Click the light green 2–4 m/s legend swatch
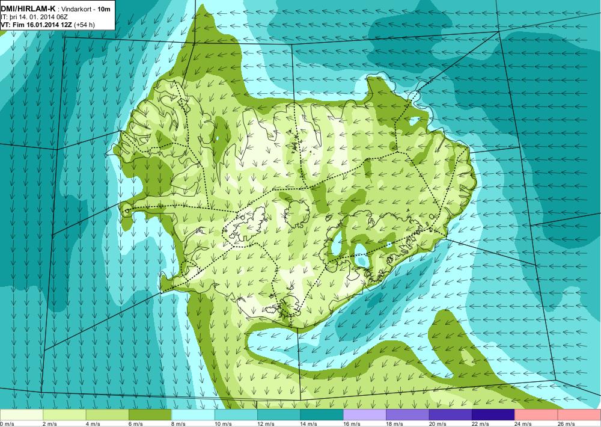The width and height of the screenshot is (601, 427). (x=64, y=414)
